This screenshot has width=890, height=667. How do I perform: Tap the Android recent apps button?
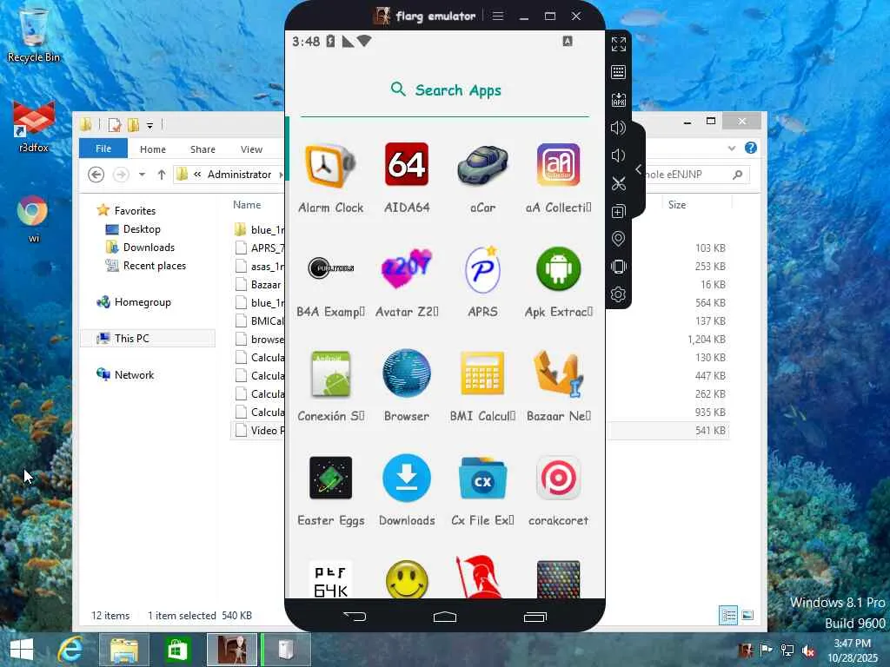click(x=535, y=617)
